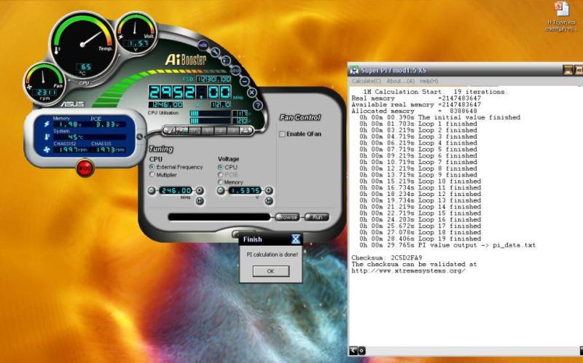Click the first lit segment of the profile strip
The height and width of the screenshot is (363, 583).
pos(168,130)
